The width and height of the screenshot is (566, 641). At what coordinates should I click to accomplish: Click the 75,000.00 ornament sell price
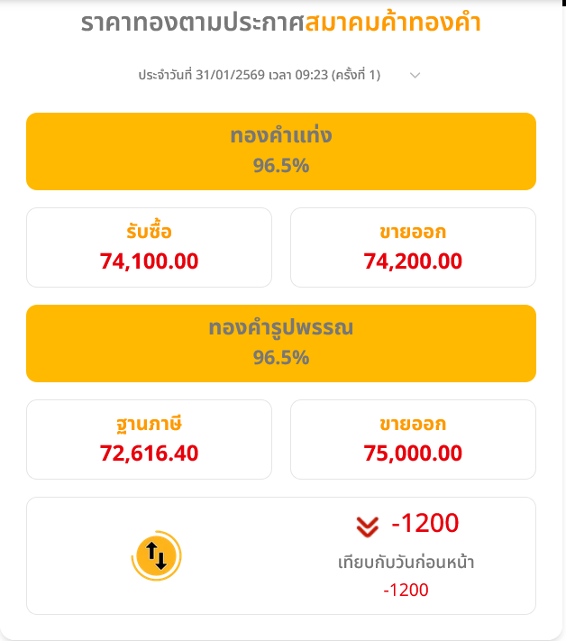point(413,453)
